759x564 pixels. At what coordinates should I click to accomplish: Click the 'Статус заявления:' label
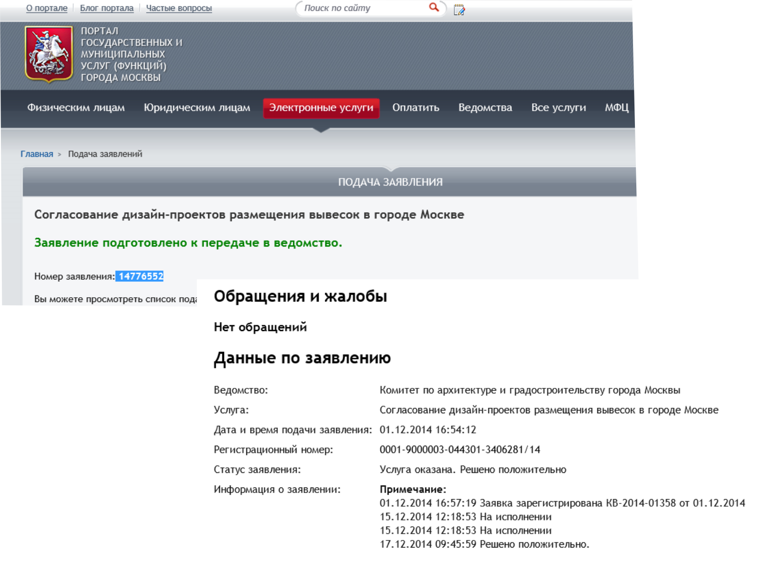(x=257, y=470)
